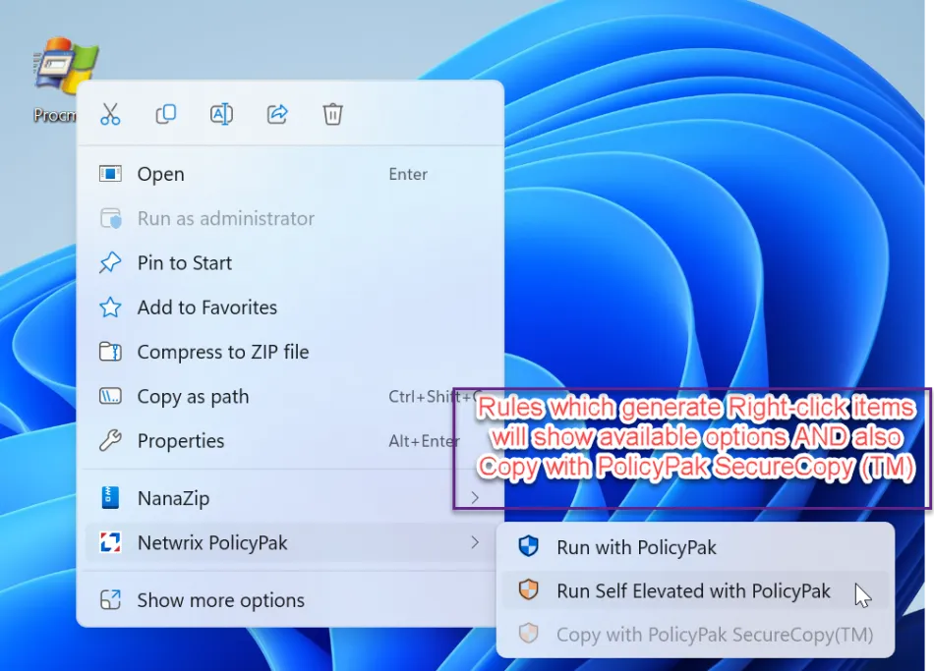Viewport: 934px width, 671px height.
Task: Click the blue shield icon for Run with PolicyPak
Action: click(528, 546)
